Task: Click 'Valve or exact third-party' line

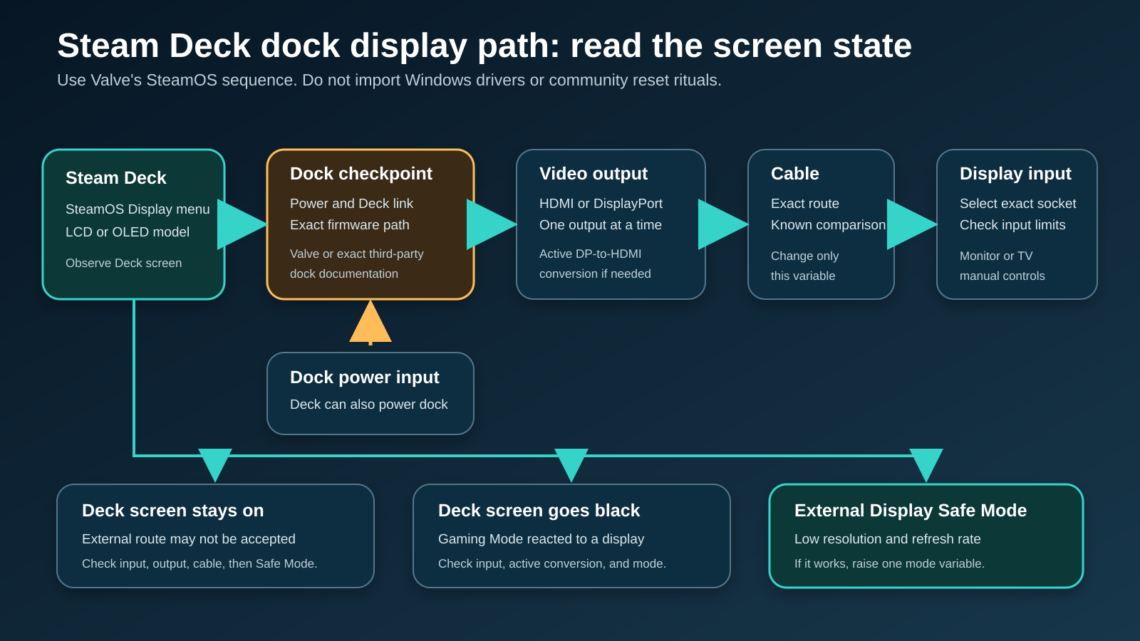Action: [x=356, y=254]
